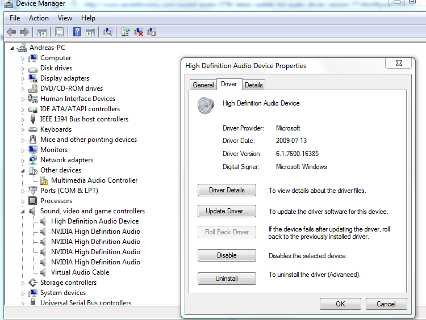This screenshot has width=426, height=320.
Task: Confirm with the OK button
Action: (x=340, y=304)
